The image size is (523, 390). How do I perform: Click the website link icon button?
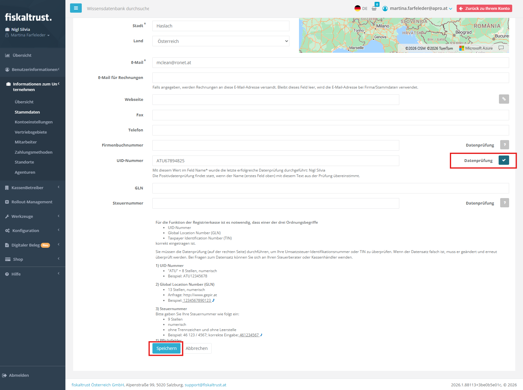click(504, 99)
